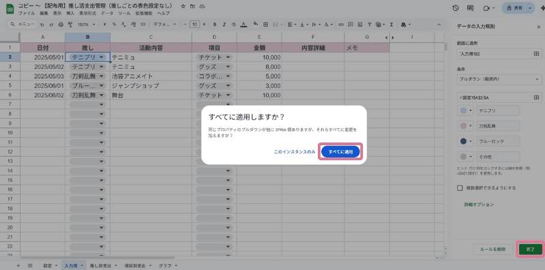Click the 共有 share button
The width and height of the screenshot is (545, 270).
coord(514,8)
